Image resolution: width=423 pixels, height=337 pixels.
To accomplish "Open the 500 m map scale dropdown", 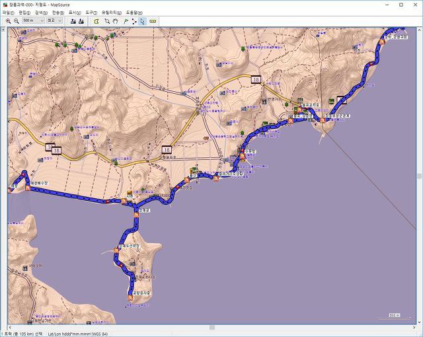I will point(33,20).
